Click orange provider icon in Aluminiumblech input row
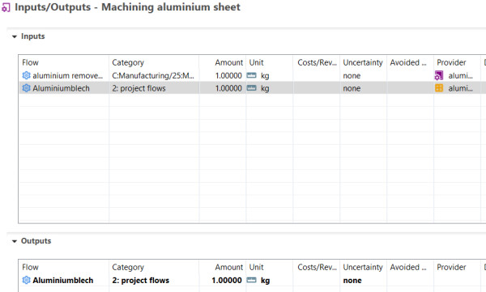Image resolution: width=486 pixels, height=292 pixels. click(x=439, y=88)
